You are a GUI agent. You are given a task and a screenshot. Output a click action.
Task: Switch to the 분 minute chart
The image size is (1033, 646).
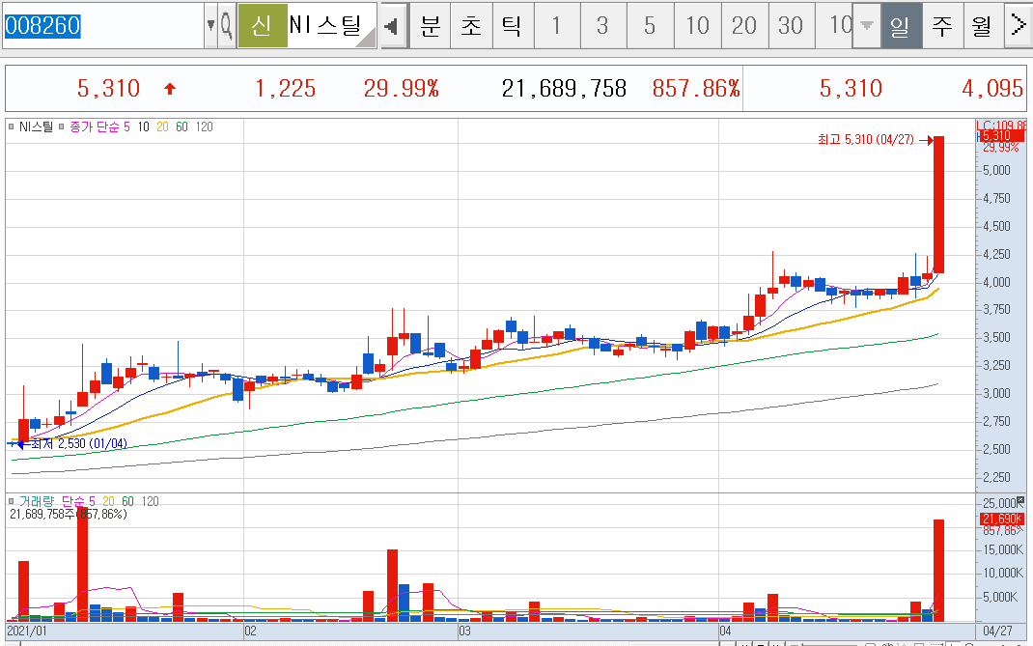click(x=431, y=26)
